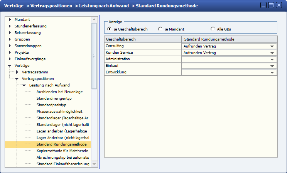Select 'Kopiermethode für Matchcode' tree entry
Viewport: 287px width, 173px height.
(62, 151)
